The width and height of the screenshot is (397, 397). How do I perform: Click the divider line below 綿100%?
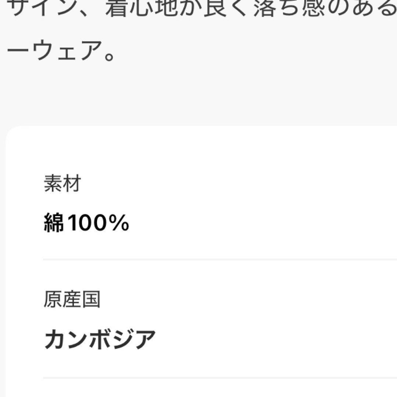220,260
